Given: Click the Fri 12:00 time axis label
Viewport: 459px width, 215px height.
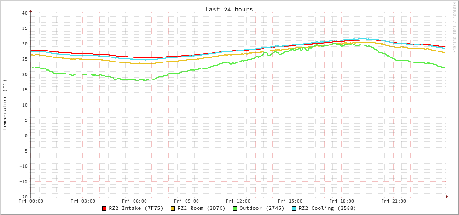Looking at the screenshot, I should point(238,201).
